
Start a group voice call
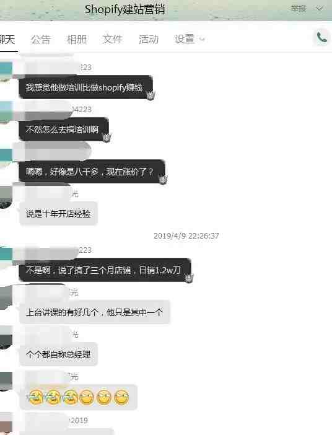coord(321,37)
